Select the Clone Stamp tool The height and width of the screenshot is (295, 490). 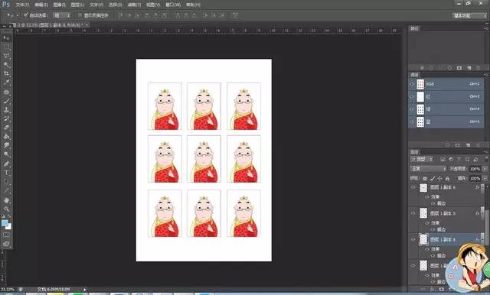click(6, 109)
